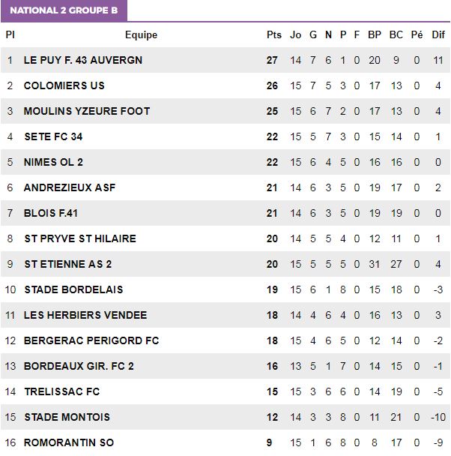Click NIMES OL 2 team name

(x=53, y=162)
